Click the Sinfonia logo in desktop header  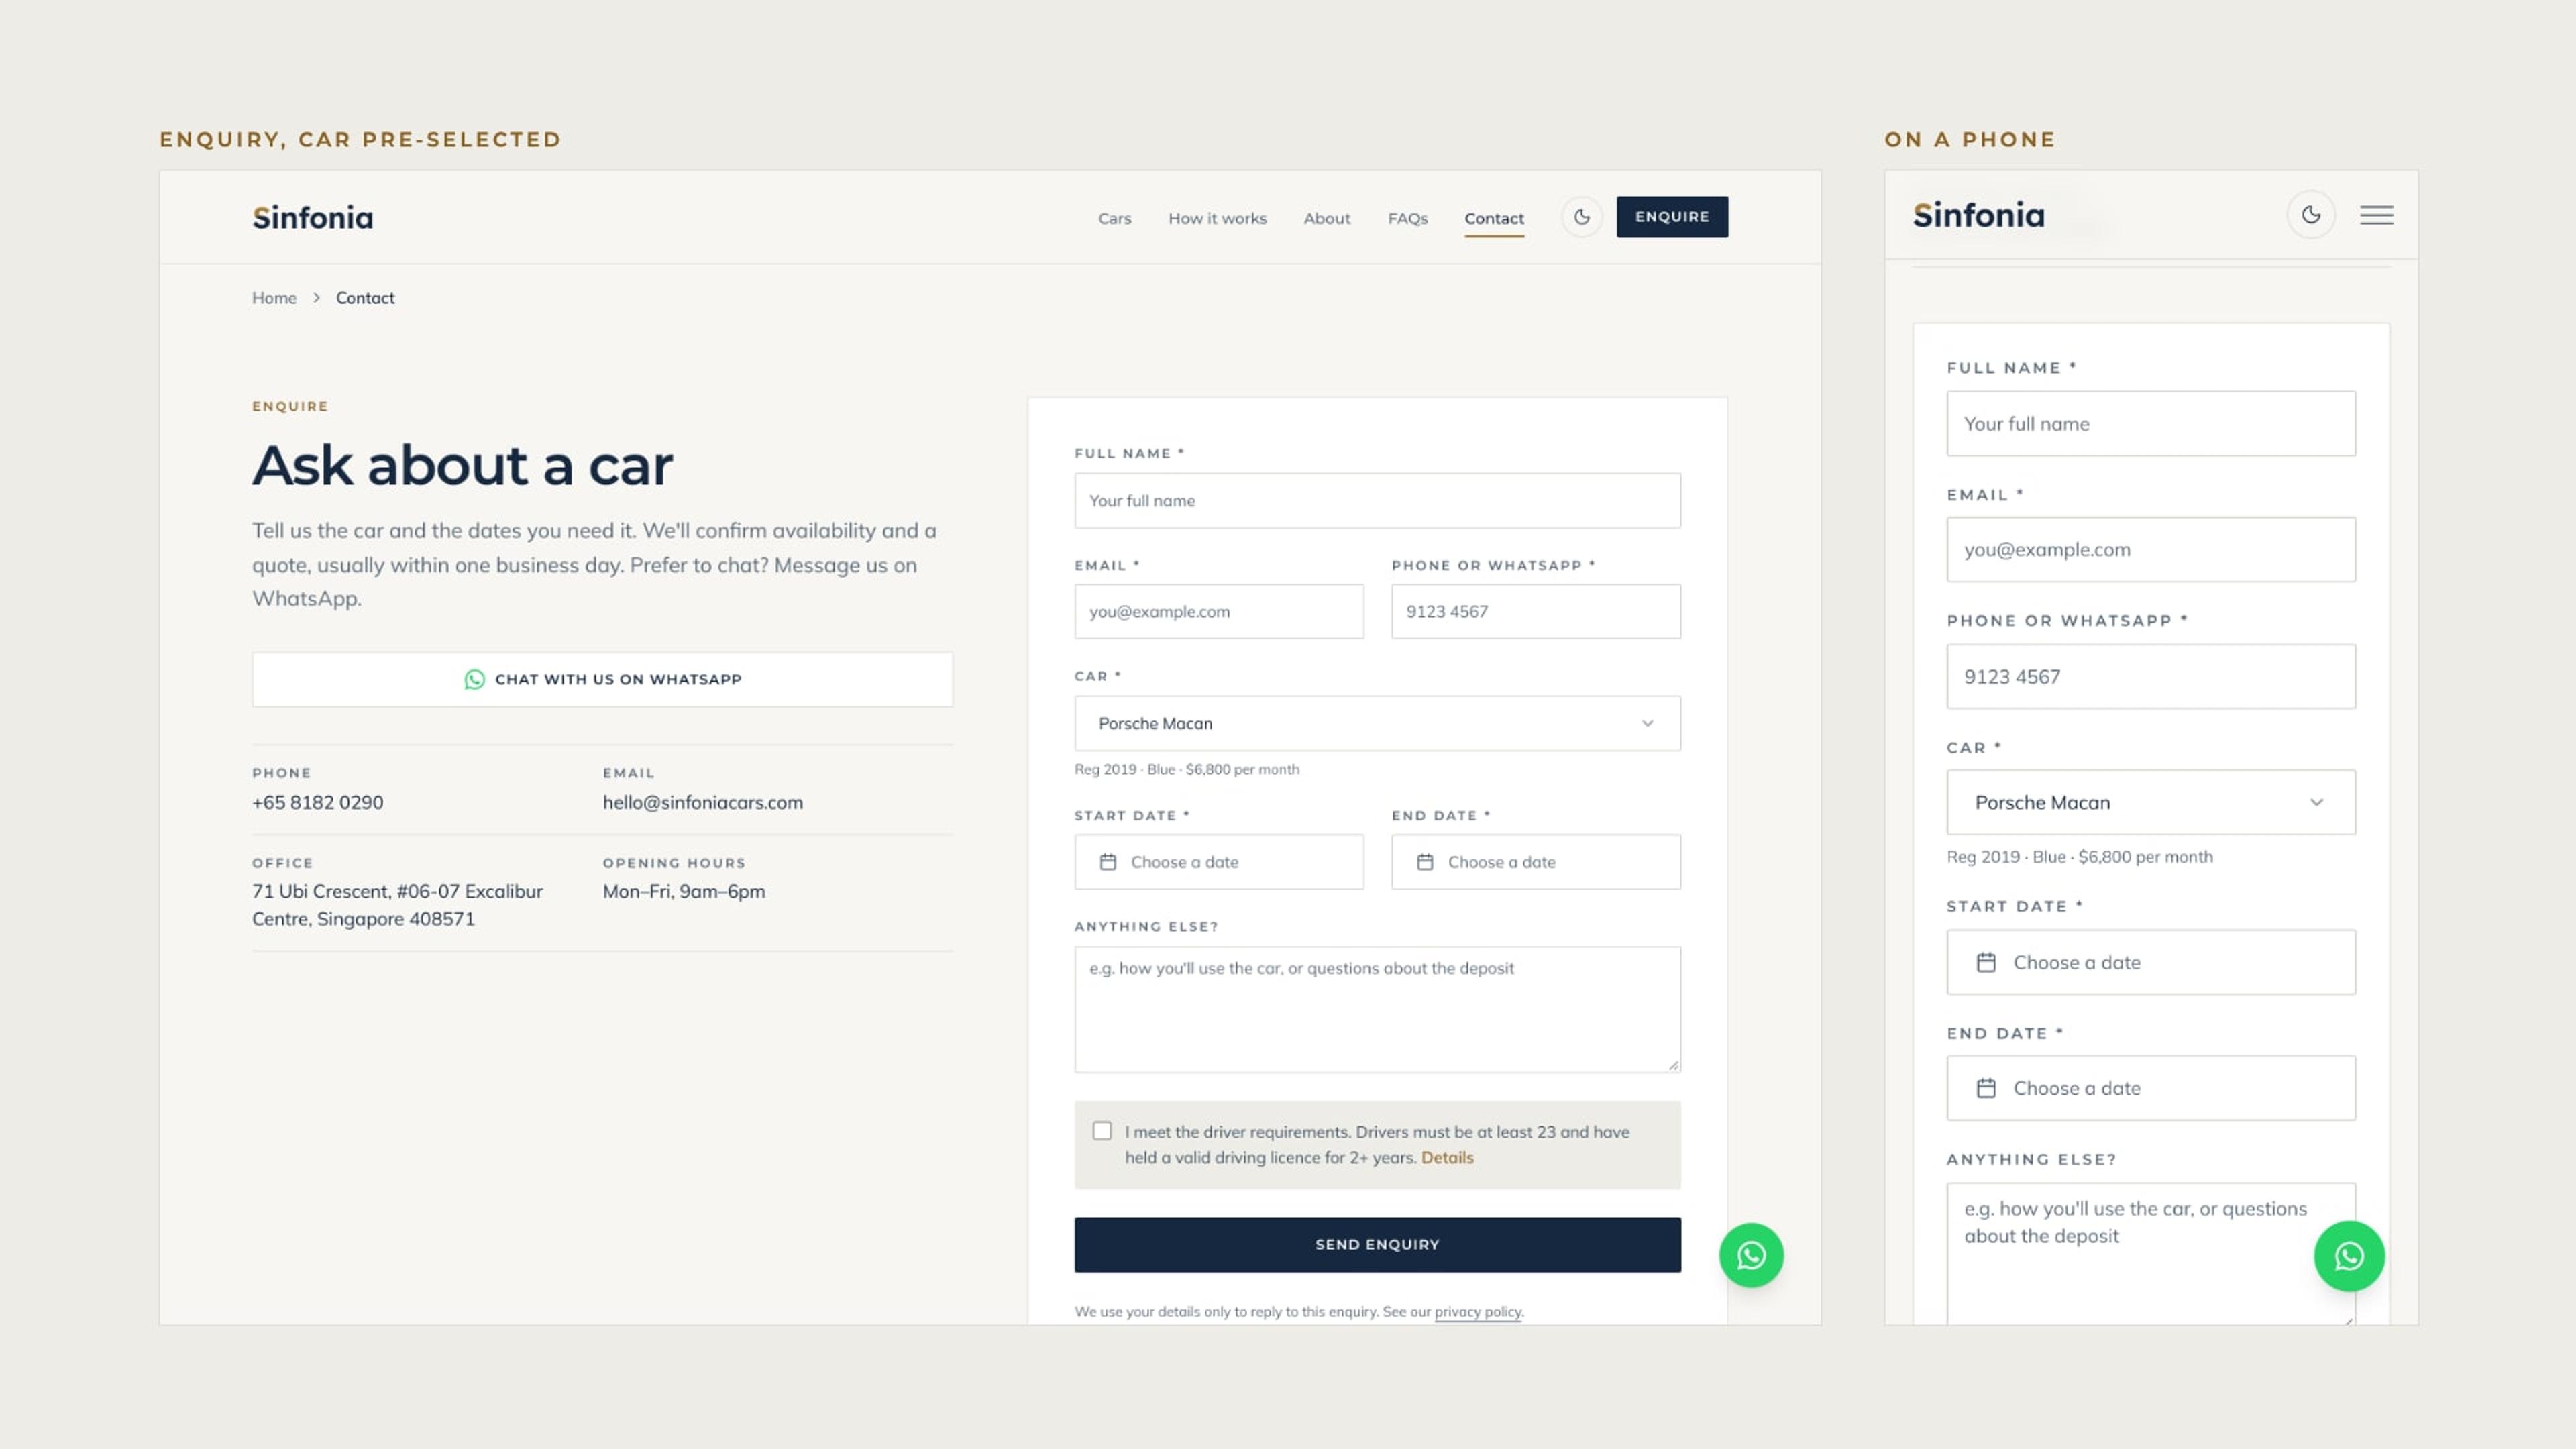click(313, 217)
